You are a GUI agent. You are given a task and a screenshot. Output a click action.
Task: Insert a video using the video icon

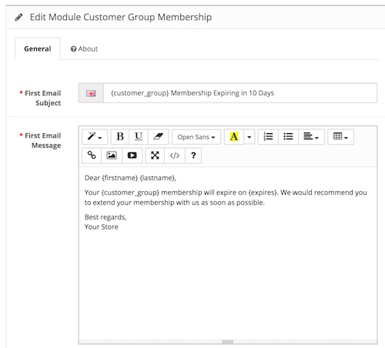[132, 156]
